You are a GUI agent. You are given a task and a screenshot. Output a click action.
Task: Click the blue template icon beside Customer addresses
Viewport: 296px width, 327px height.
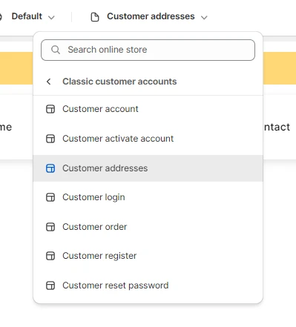(50, 168)
